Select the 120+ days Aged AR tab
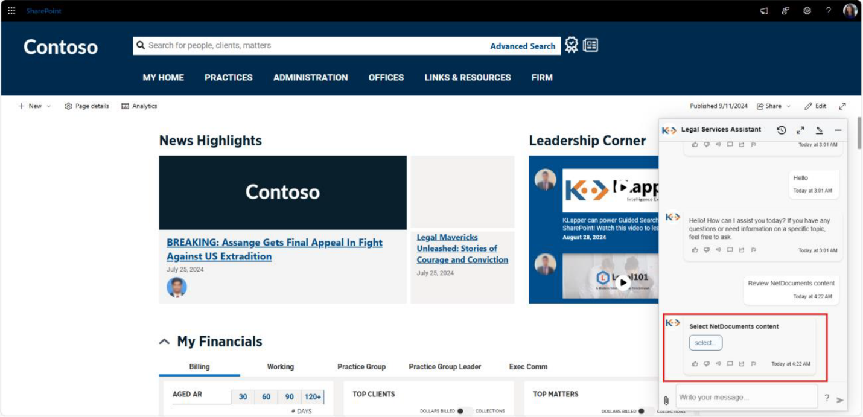Image resolution: width=863 pixels, height=417 pixels. (x=313, y=397)
